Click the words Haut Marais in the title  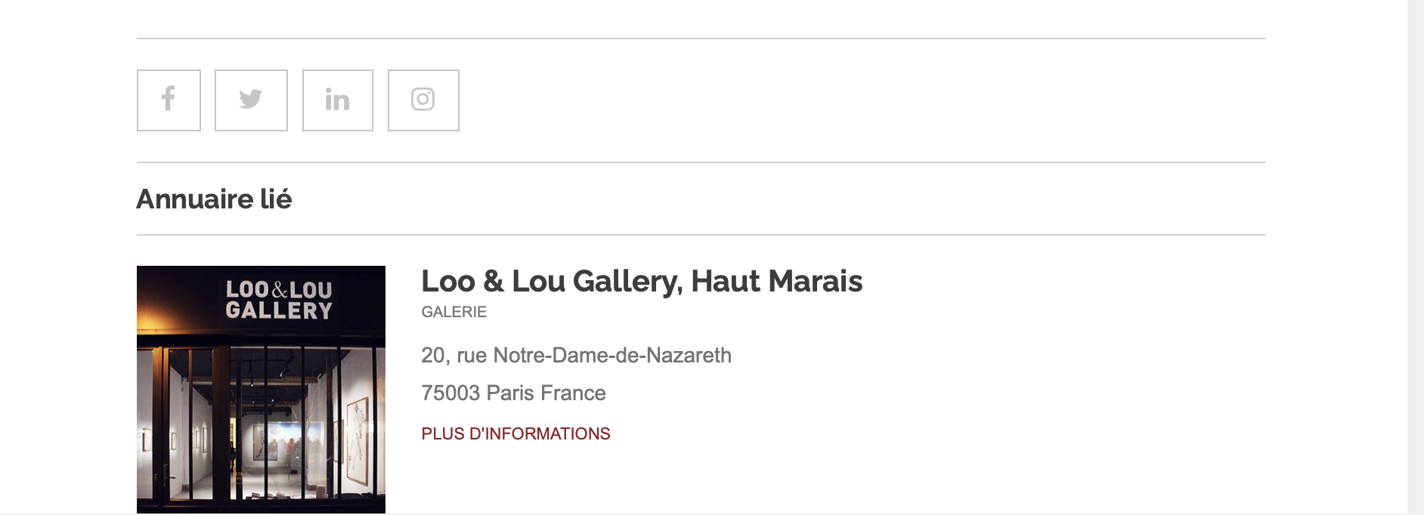pyautogui.click(x=776, y=281)
